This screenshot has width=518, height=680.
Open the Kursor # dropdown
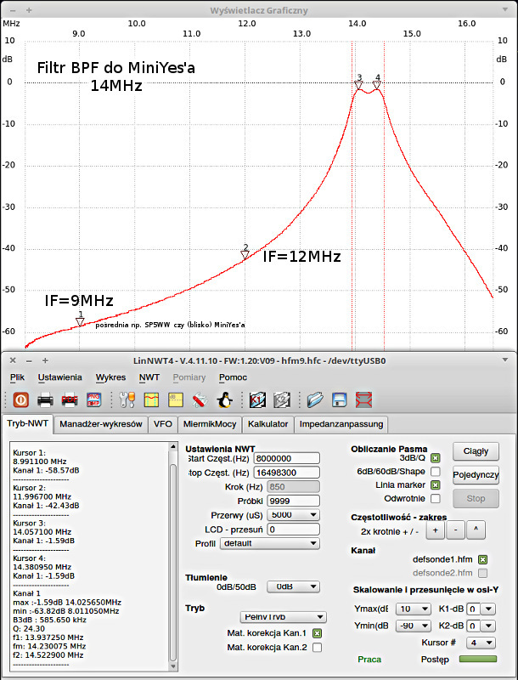click(481, 642)
